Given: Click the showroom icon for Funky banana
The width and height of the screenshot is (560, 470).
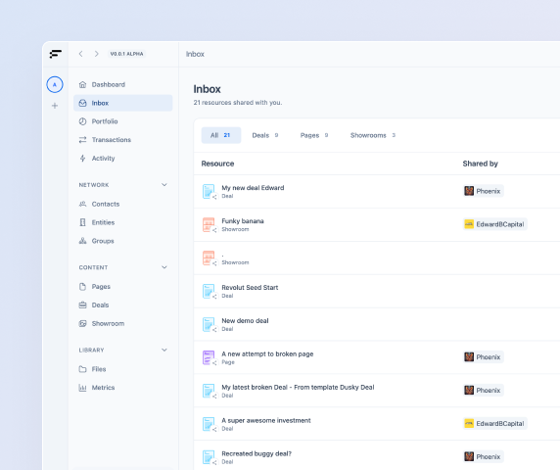Looking at the screenshot, I should pos(209,224).
